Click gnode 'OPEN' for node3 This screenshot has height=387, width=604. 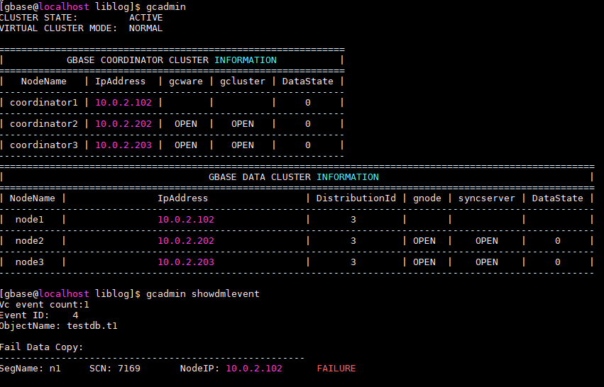424,262
